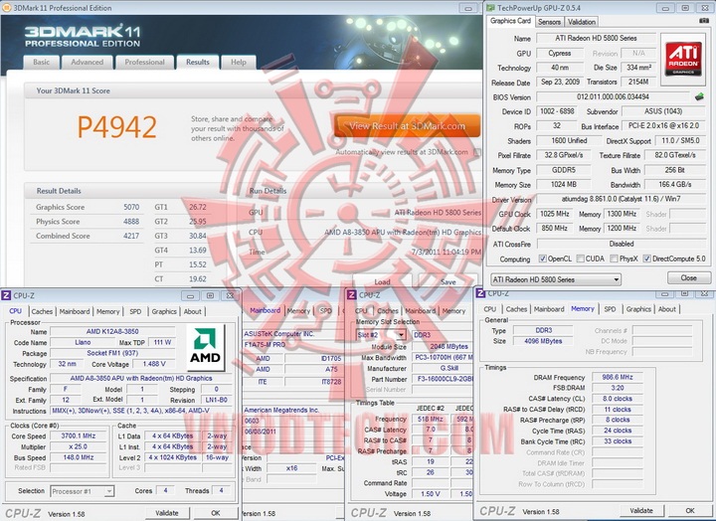Switch to the Sensors tab in GPU-Z
This screenshot has height=521, width=716.
coord(549,22)
